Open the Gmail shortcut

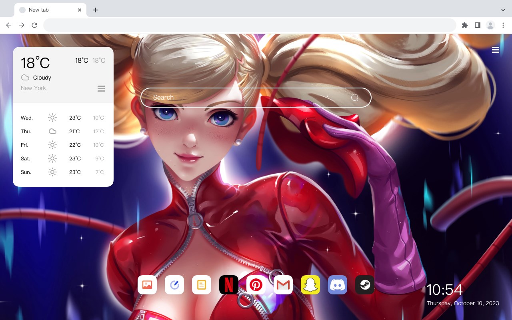[283, 285]
